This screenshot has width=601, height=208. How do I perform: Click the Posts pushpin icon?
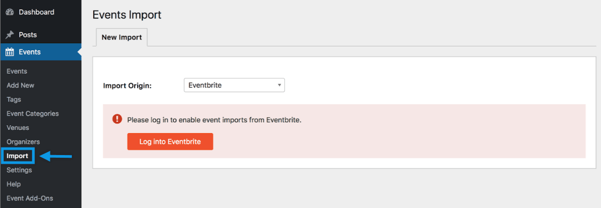pyautogui.click(x=10, y=35)
